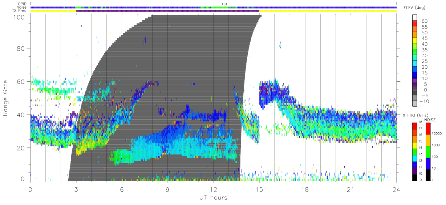
Task: Click the 45 label on the ELEV colorbar
Action: (x=424, y=38)
